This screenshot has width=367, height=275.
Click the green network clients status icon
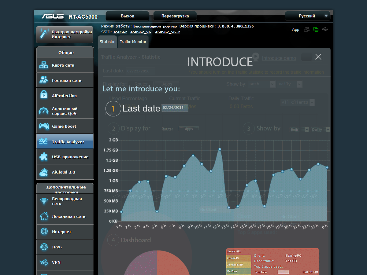(316, 29)
